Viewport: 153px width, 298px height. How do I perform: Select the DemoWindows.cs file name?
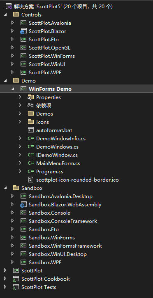(x=57, y=147)
